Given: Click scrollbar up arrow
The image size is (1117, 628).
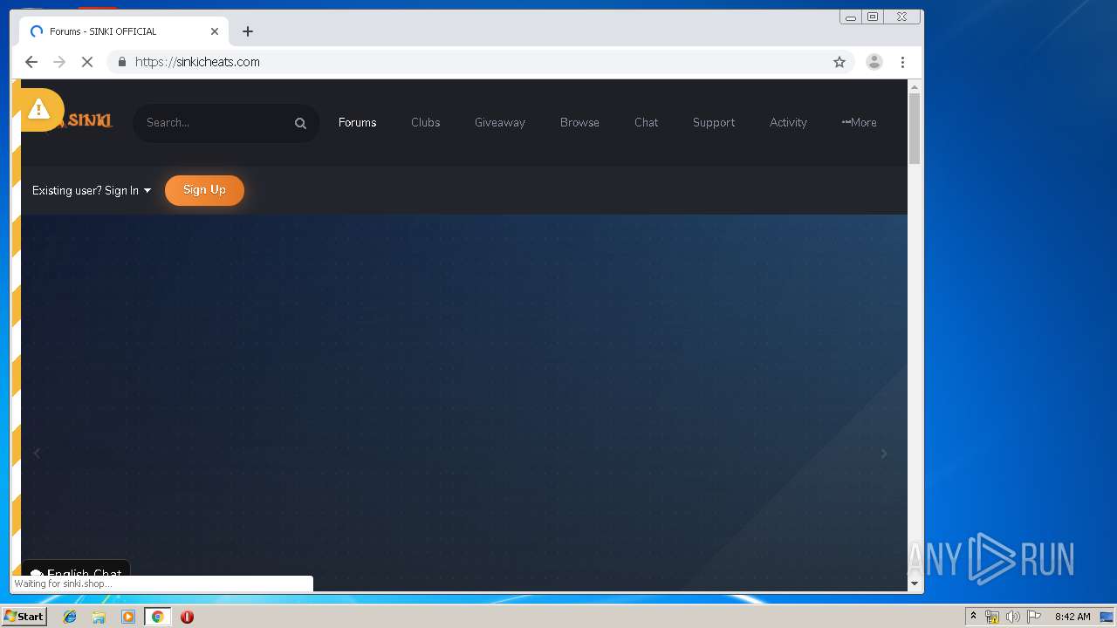Looking at the screenshot, I should [x=915, y=86].
